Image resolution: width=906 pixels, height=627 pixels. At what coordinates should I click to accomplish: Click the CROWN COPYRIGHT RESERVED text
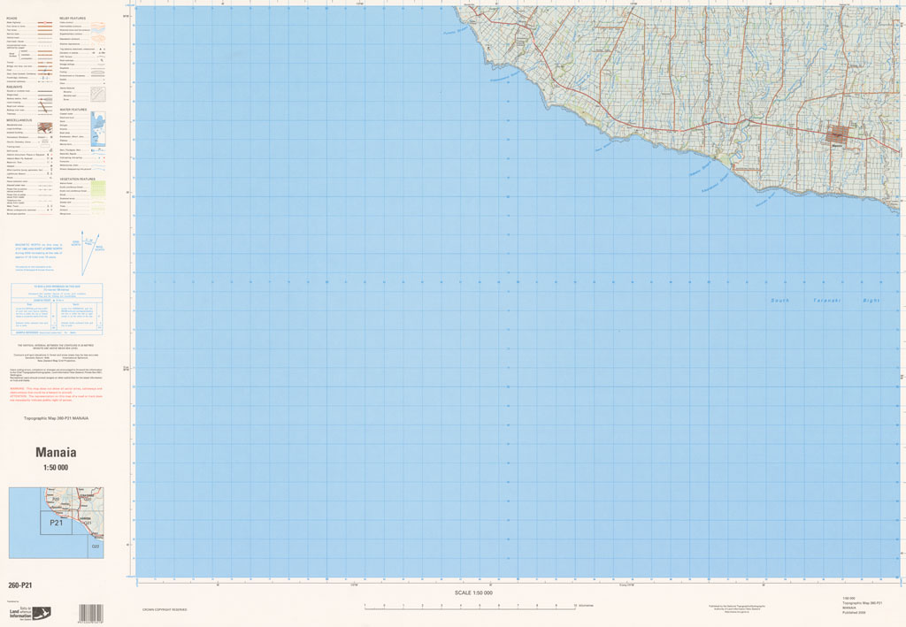coord(165,609)
